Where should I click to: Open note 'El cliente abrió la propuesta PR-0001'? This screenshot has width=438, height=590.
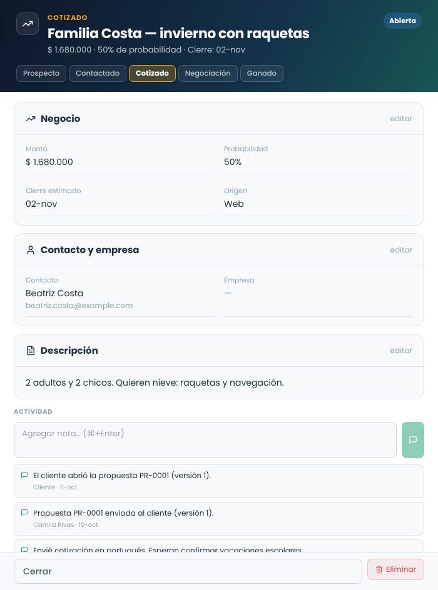click(x=219, y=481)
